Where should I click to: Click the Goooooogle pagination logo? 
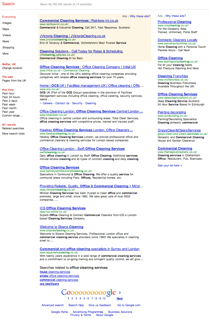point(88,293)
